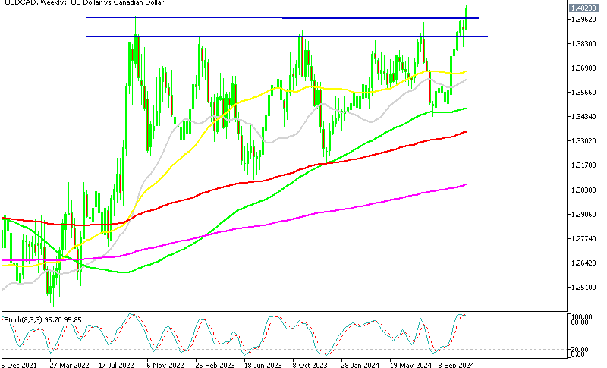Click the 8 Sep 2024 date label
This screenshot has height=368, width=607.
[456, 364]
